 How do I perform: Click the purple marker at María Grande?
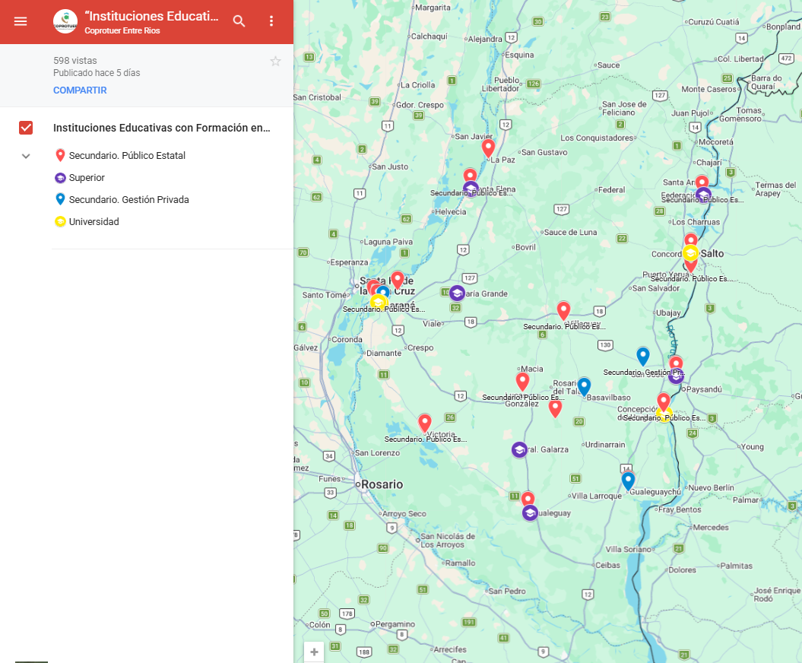[457, 293]
